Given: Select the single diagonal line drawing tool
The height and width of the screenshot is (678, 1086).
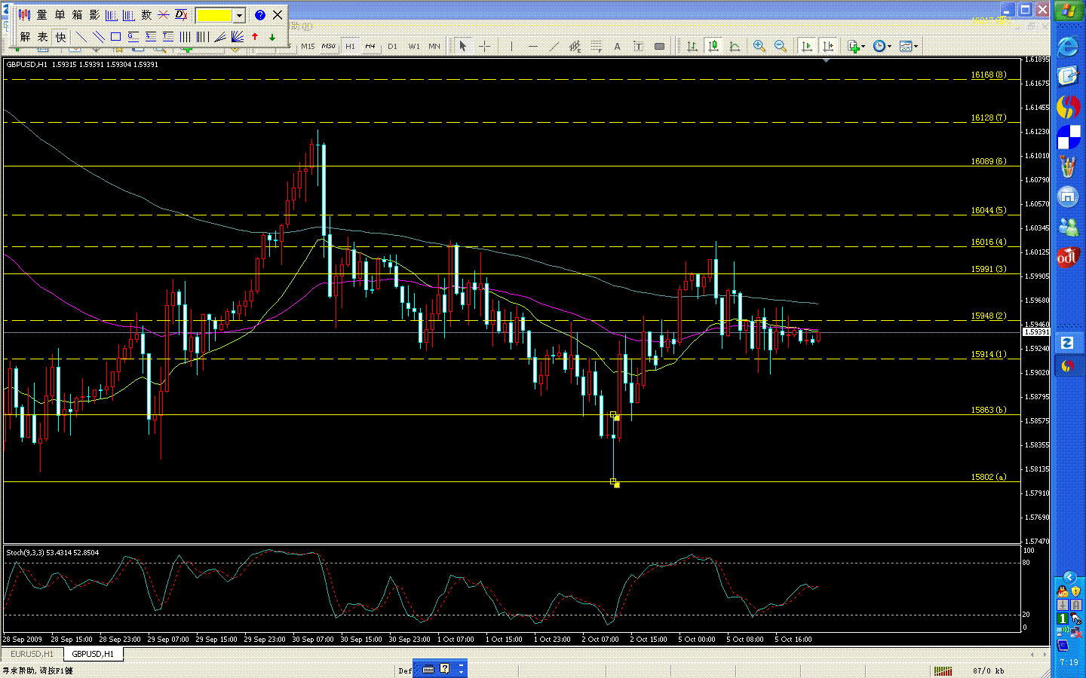Looking at the screenshot, I should click(x=81, y=36).
